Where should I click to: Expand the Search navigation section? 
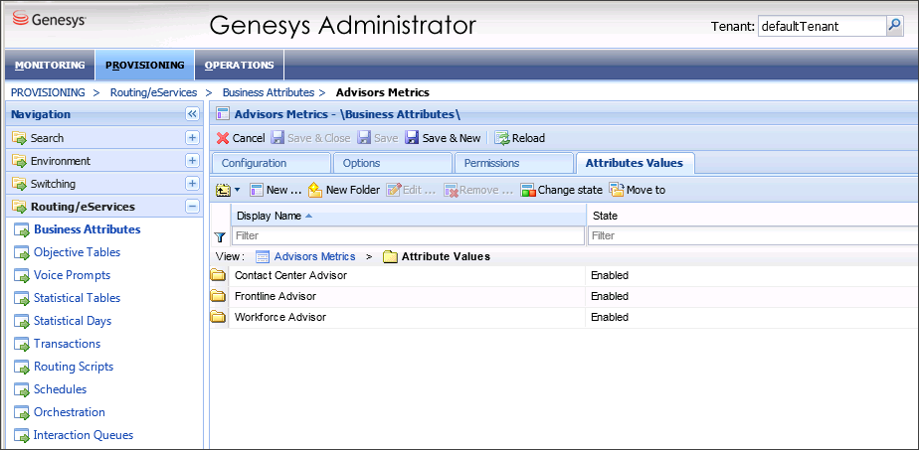(192, 138)
